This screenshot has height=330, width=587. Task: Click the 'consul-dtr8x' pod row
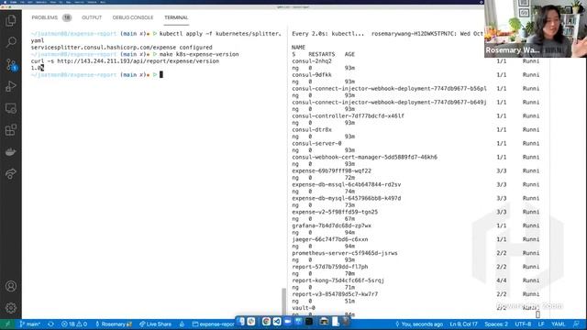click(x=312, y=130)
